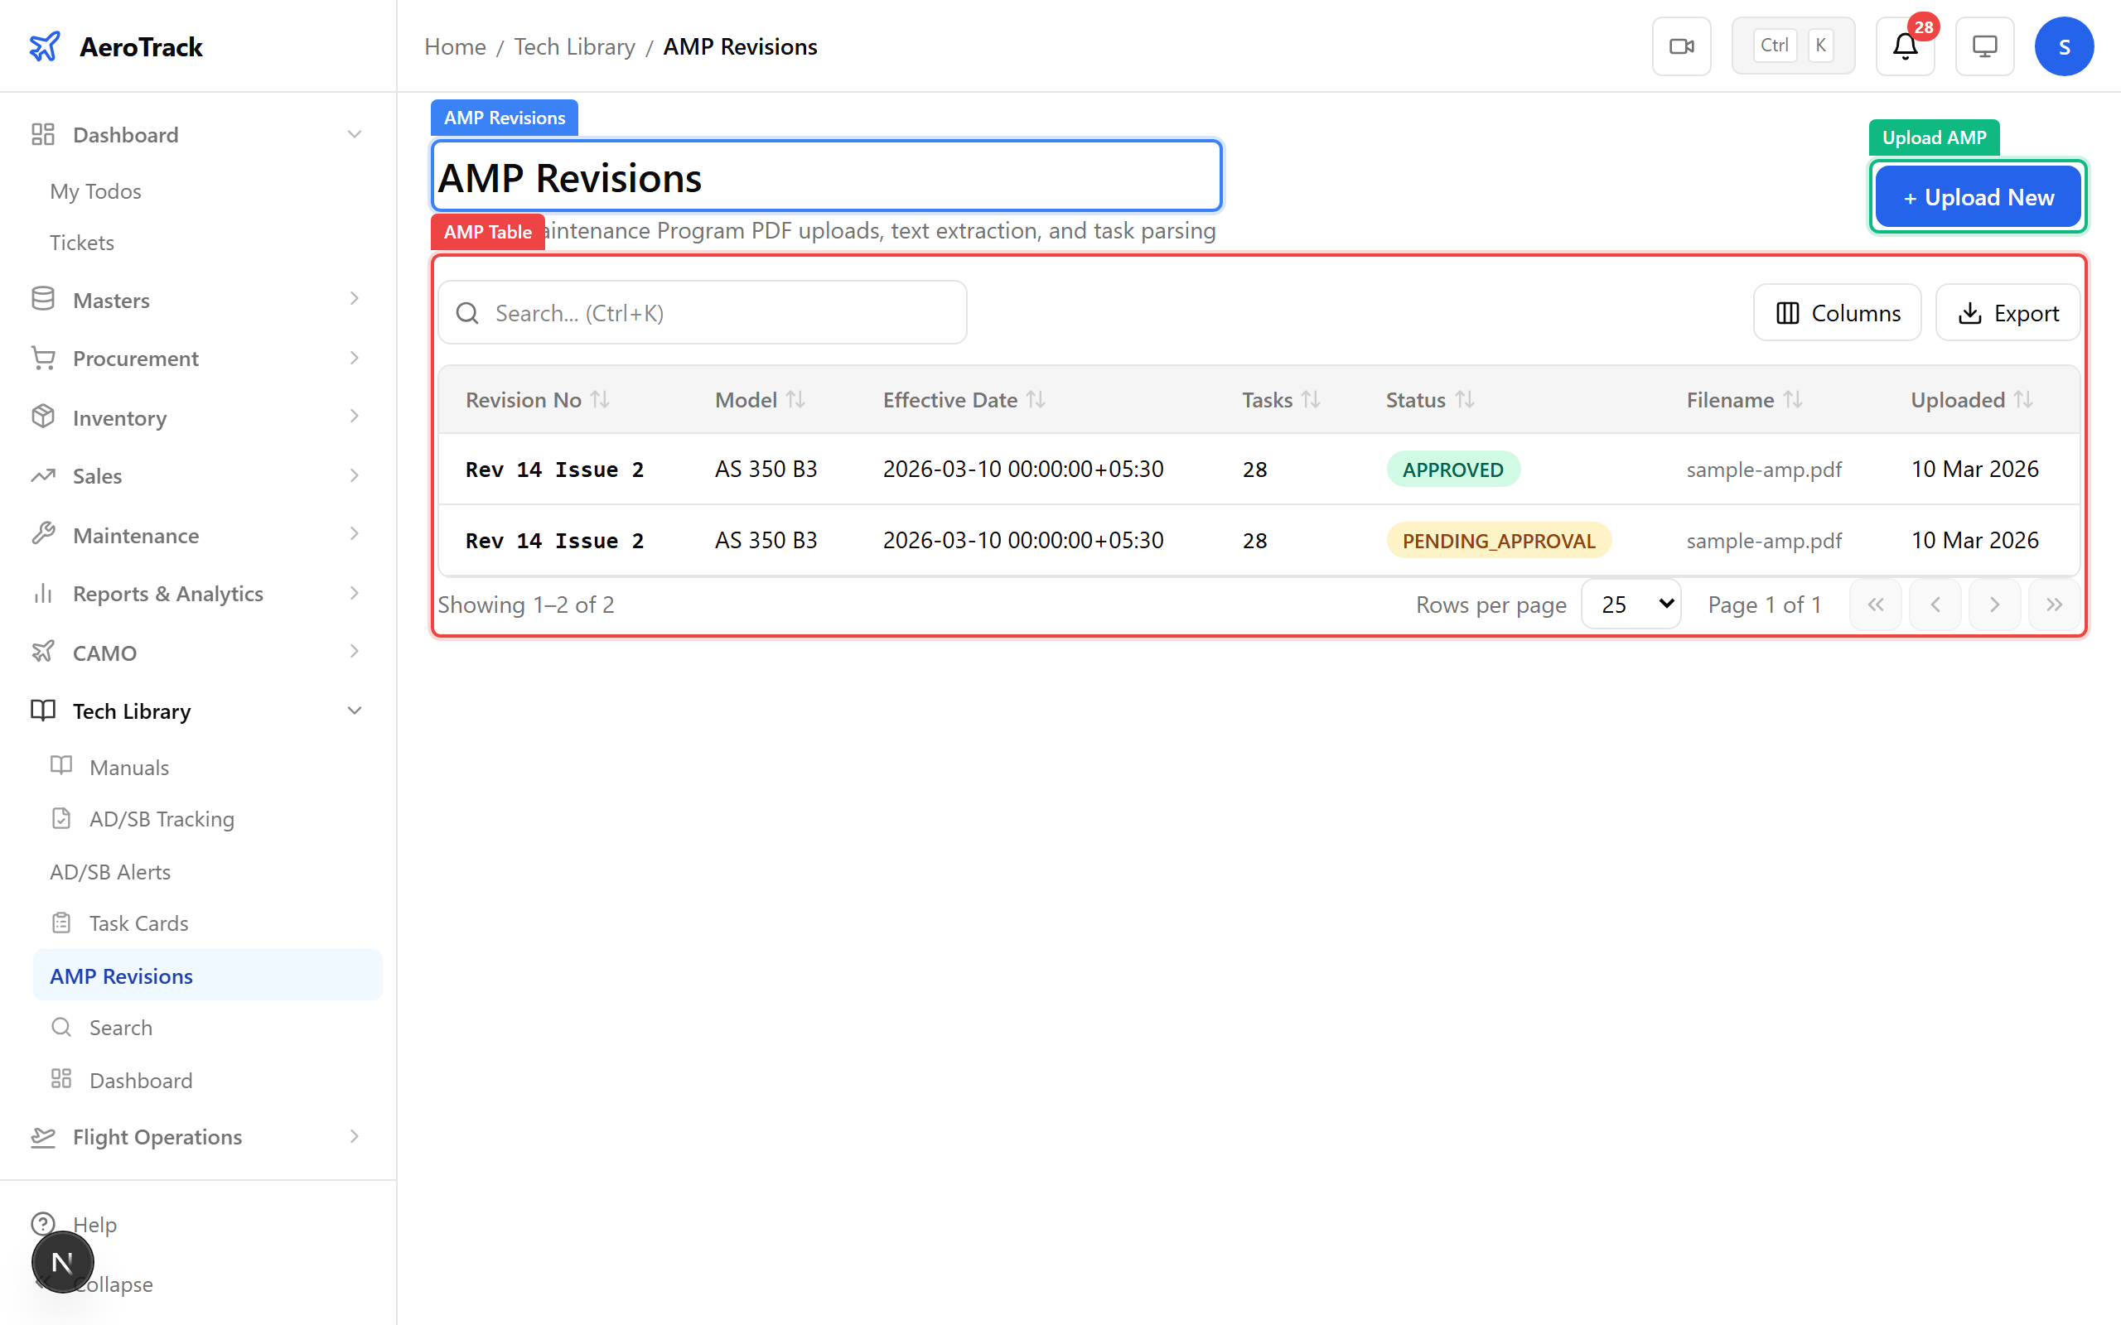2121x1325 pixels.
Task: Open notifications via the bell icon
Action: [x=1904, y=46]
